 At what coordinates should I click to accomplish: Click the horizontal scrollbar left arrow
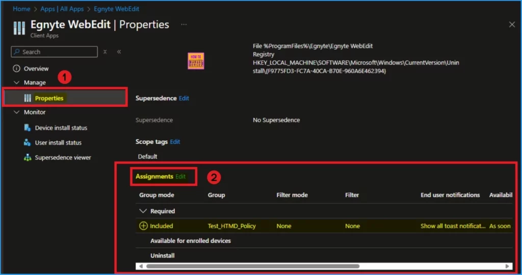click(x=141, y=266)
